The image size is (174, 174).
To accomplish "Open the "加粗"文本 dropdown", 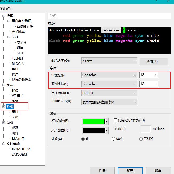I will pyautogui.click(x=109, y=102).
